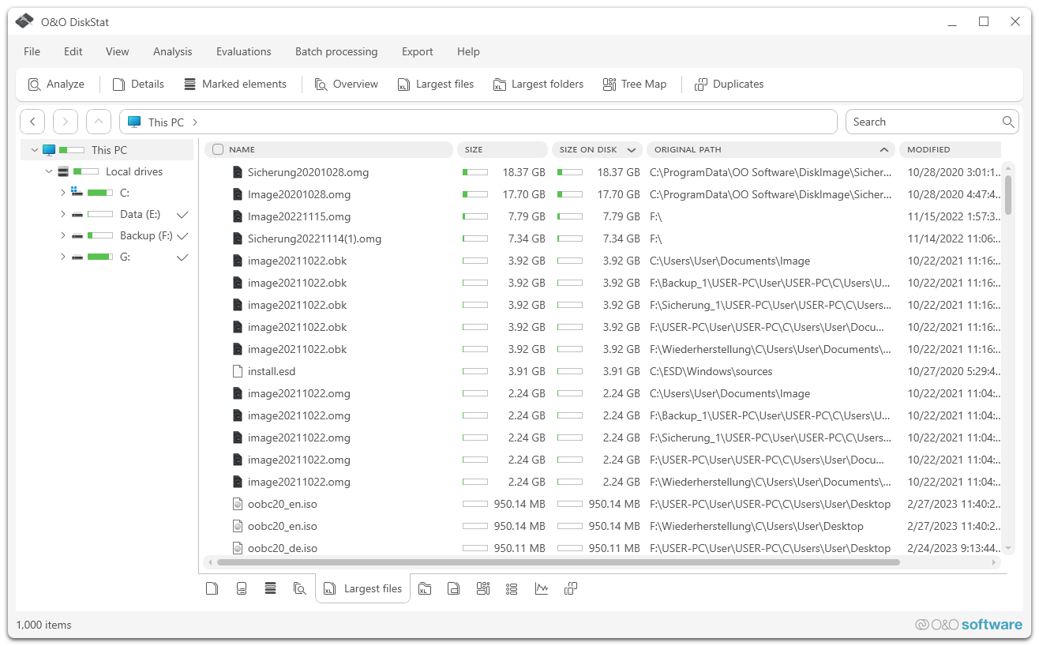Open the Evaluations menu

click(244, 51)
